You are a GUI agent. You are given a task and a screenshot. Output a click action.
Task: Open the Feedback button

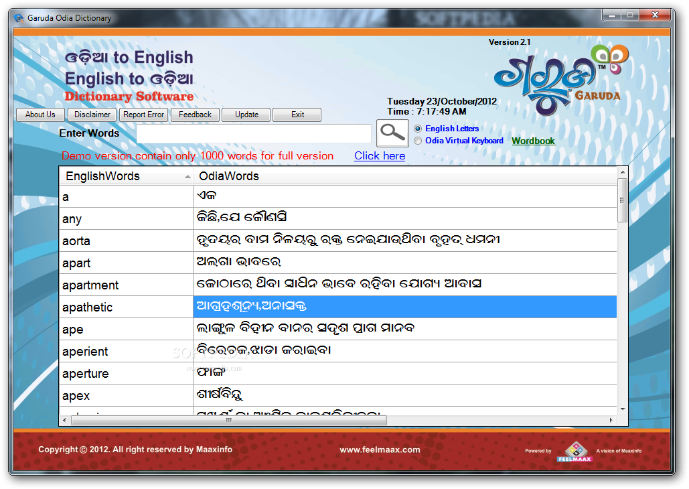click(x=195, y=115)
